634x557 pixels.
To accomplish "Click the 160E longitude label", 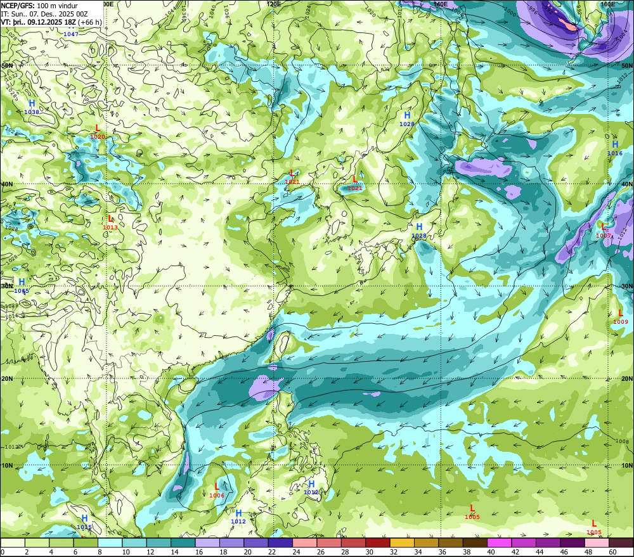I will coord(608,4).
